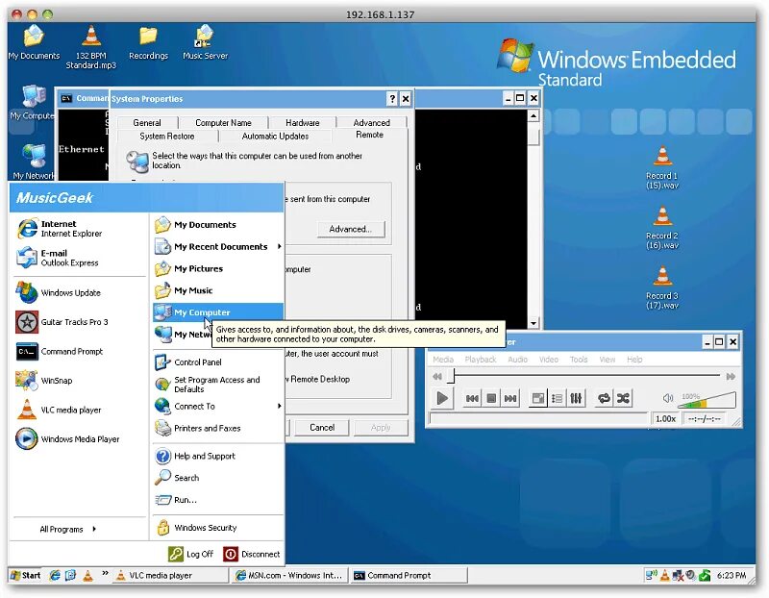Open Search from the Start menu
769x598 pixels.
(218, 478)
